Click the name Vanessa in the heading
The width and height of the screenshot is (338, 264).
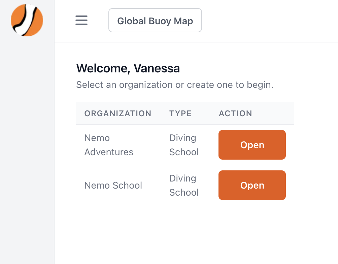[x=157, y=68]
